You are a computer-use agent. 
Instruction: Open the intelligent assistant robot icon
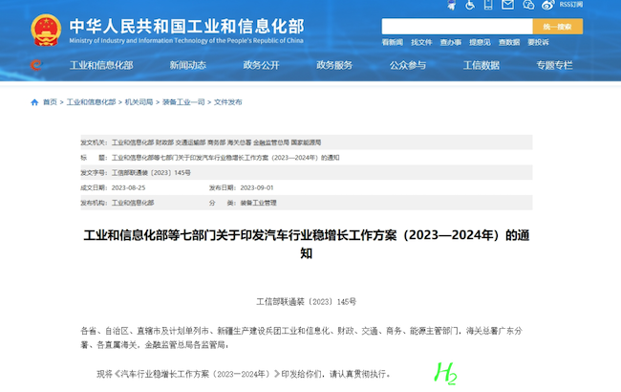coord(452,5)
